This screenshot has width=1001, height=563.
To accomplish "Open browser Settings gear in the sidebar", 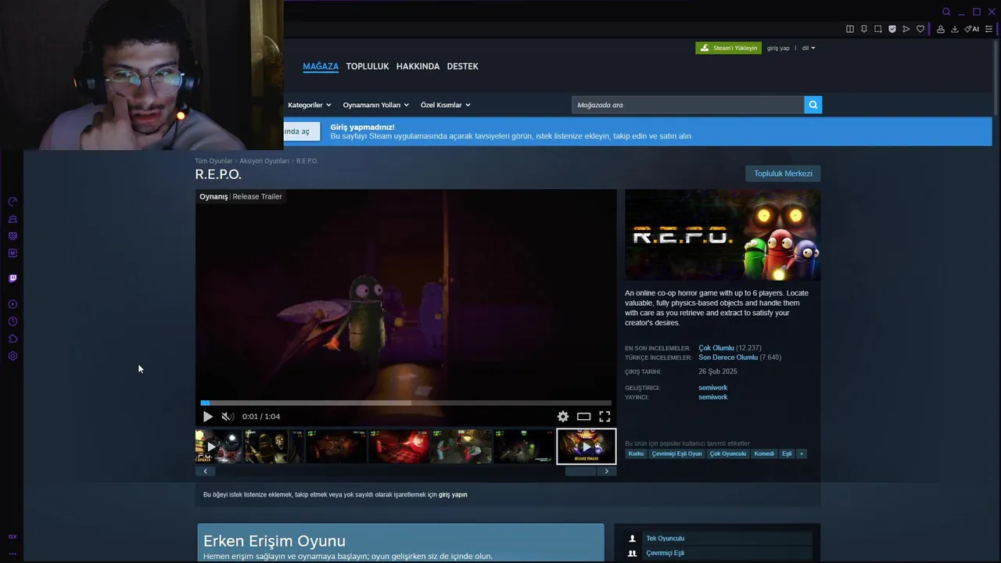I will 13,356.
